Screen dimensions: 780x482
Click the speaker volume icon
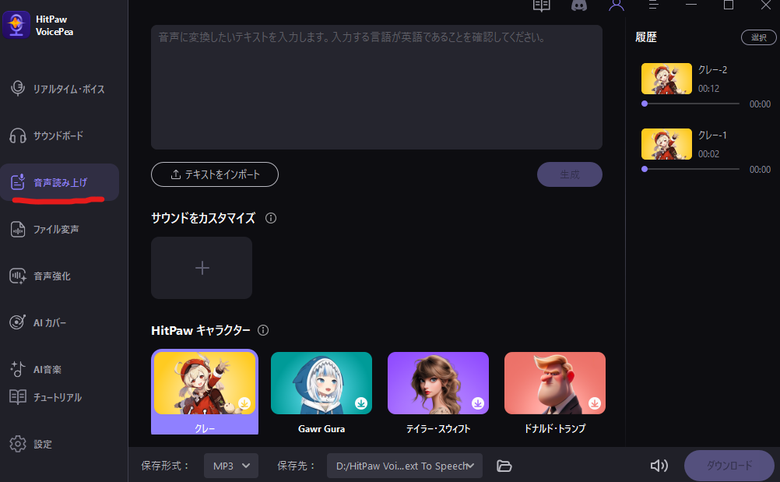coord(659,466)
